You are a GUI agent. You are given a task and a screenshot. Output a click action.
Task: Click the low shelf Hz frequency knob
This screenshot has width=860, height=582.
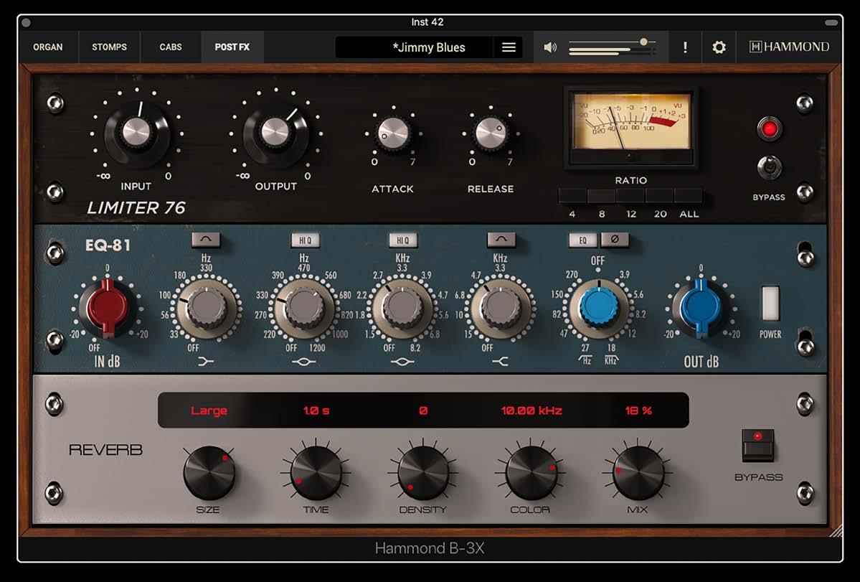(x=207, y=309)
